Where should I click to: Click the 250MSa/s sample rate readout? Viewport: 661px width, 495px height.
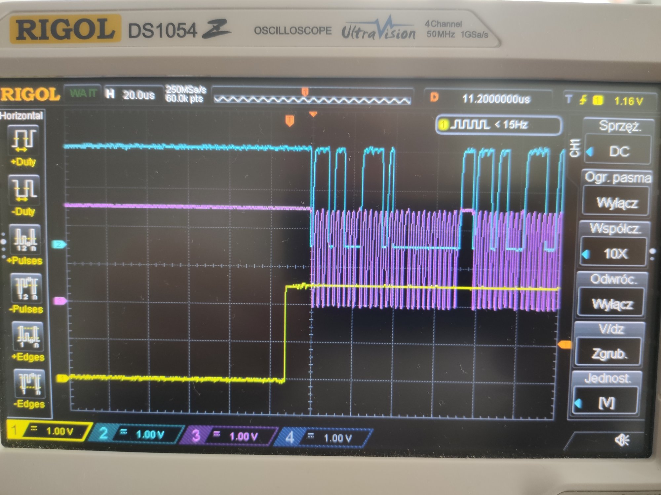tap(186, 89)
